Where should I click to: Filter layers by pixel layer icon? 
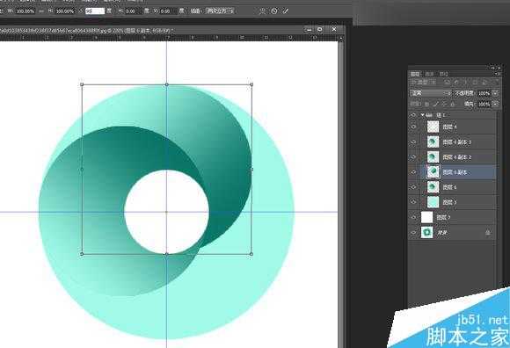pyautogui.click(x=448, y=83)
